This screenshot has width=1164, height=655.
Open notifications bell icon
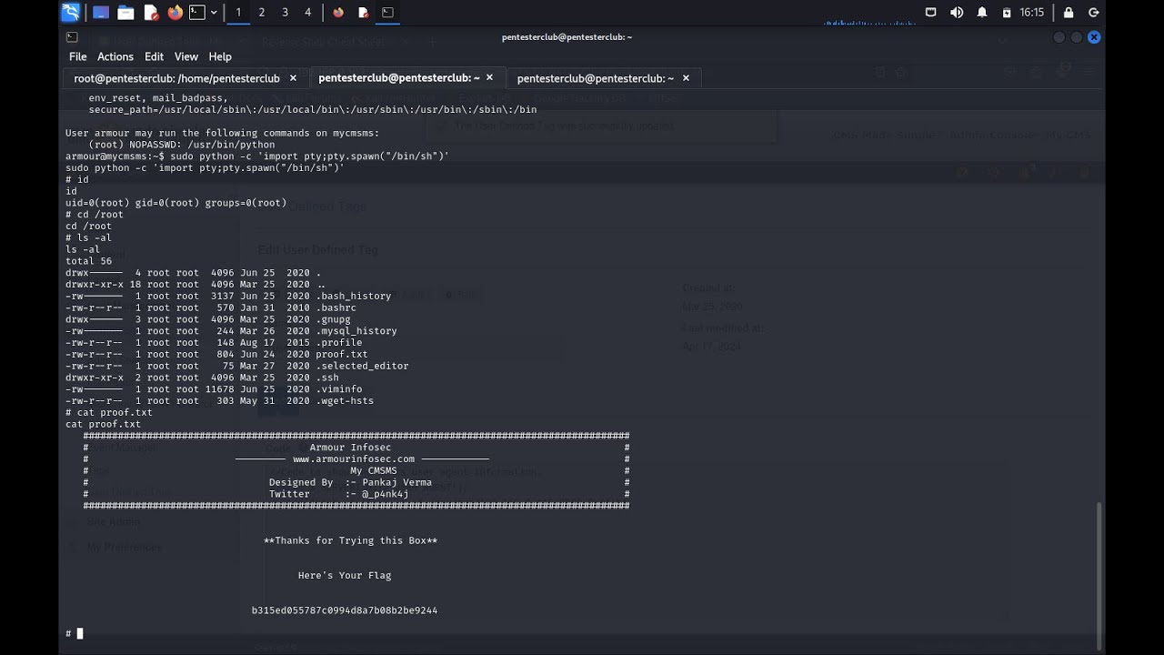click(x=982, y=13)
